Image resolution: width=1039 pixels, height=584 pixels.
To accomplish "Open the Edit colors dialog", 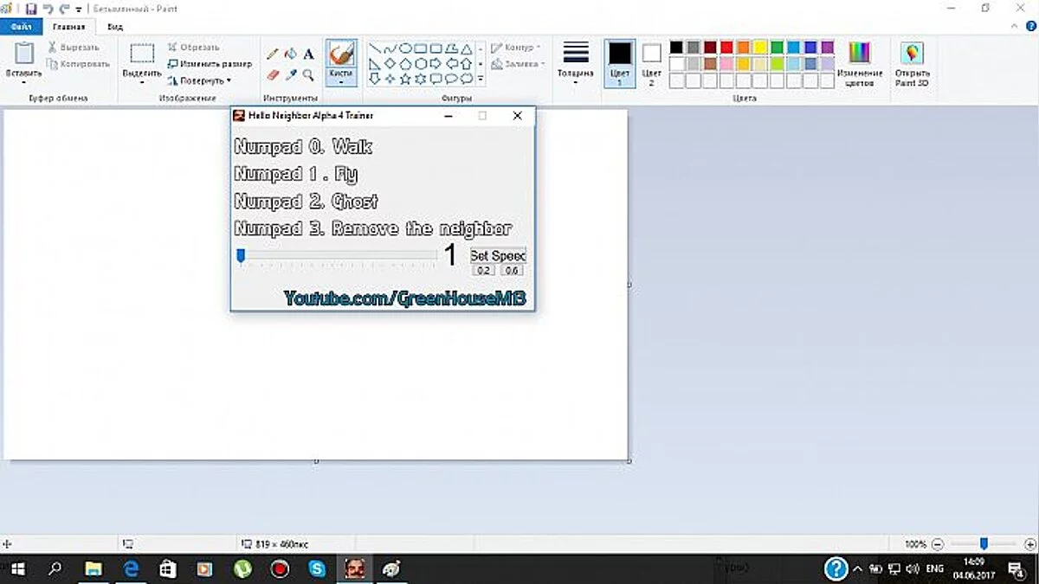I will click(859, 64).
